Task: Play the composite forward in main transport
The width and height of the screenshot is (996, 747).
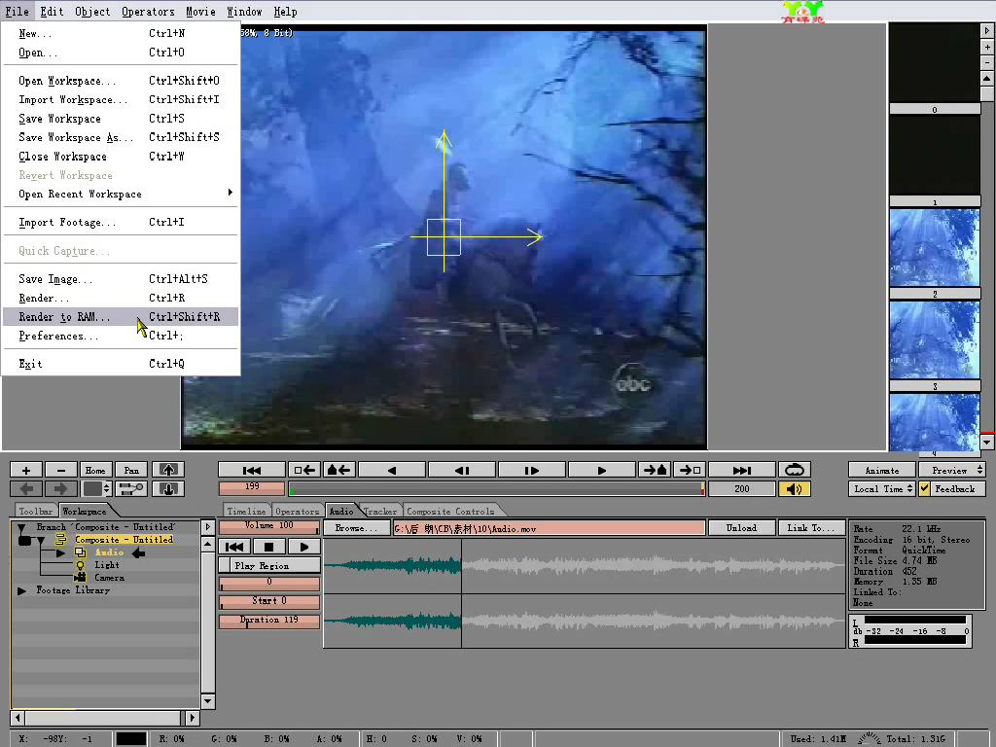Action: tap(602, 470)
